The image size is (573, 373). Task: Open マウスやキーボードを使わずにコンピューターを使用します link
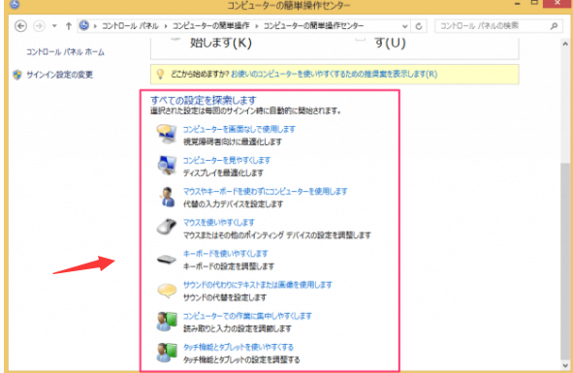point(265,192)
